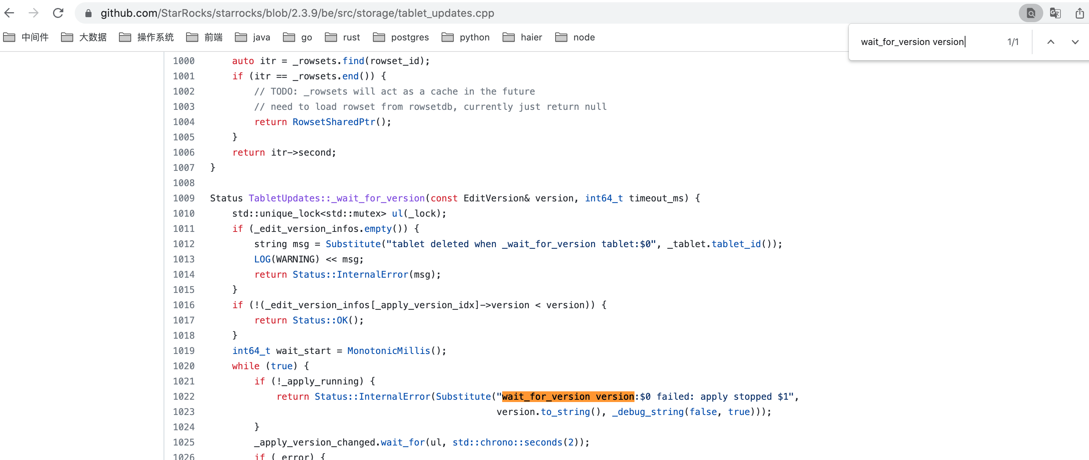Screen dimensions: 1089x460
Task: Open the rust bookmarks folder
Action: (x=342, y=37)
